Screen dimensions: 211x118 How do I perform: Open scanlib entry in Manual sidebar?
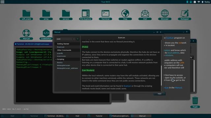[x=60, y=53]
